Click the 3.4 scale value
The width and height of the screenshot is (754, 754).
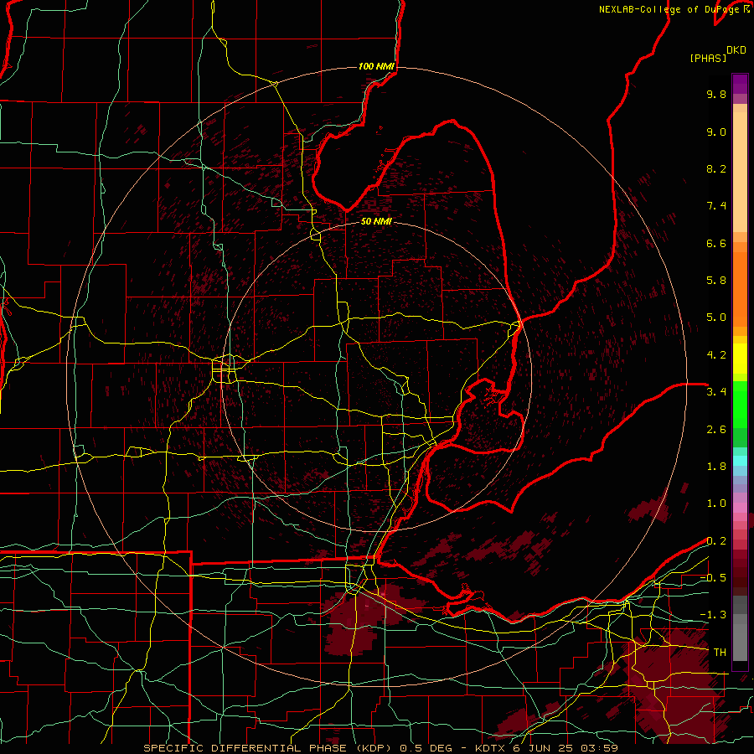coord(716,392)
